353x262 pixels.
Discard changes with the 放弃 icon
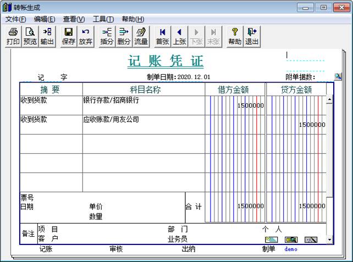coord(85,36)
